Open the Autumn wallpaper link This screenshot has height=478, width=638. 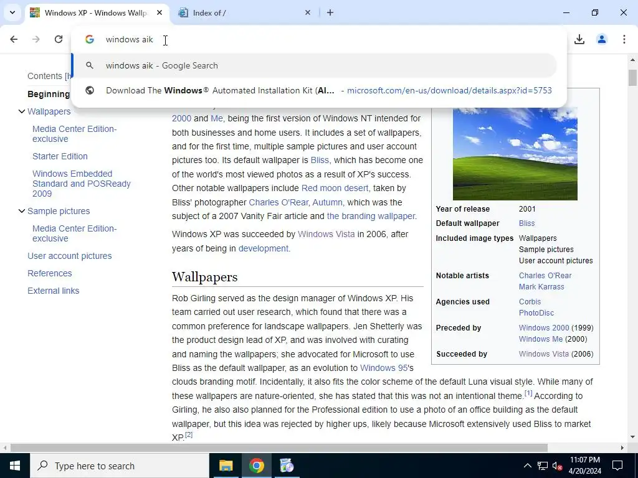pos(327,202)
